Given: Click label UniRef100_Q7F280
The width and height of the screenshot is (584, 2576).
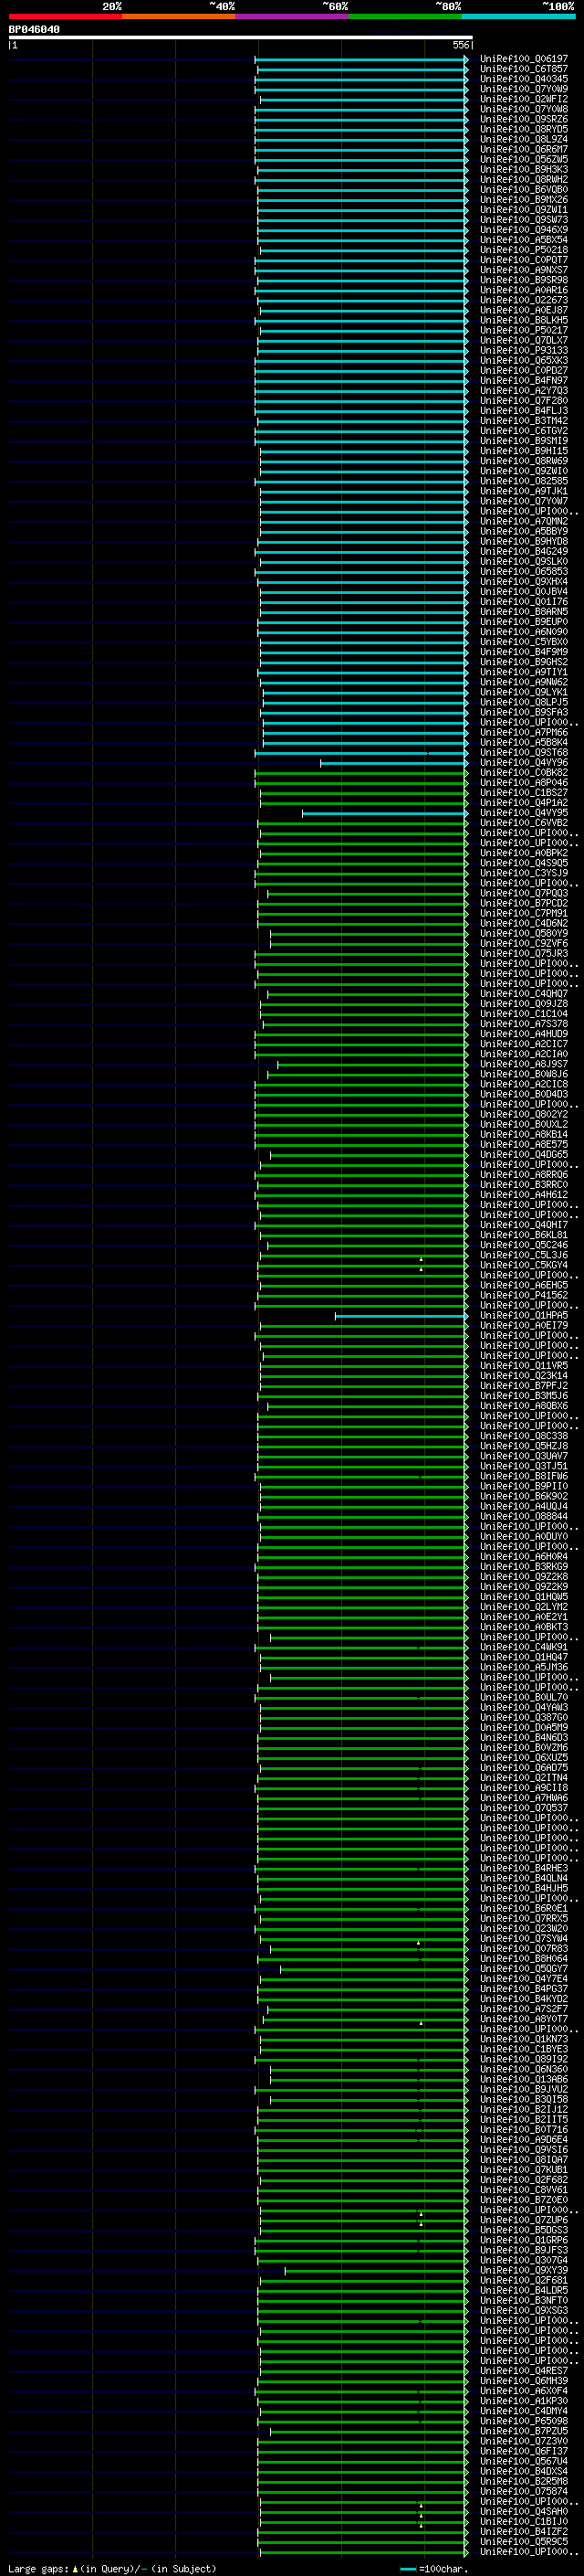Looking at the screenshot, I should coord(524,401).
